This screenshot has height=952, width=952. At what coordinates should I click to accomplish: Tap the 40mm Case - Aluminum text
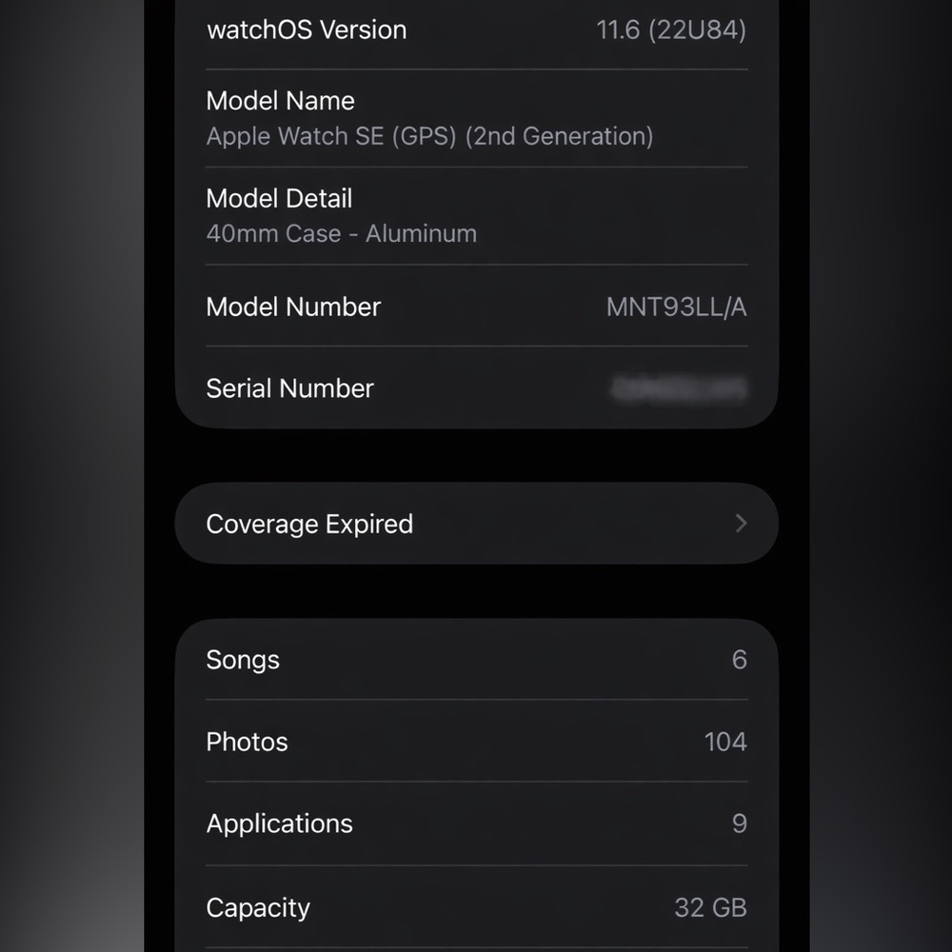pyautogui.click(x=341, y=233)
